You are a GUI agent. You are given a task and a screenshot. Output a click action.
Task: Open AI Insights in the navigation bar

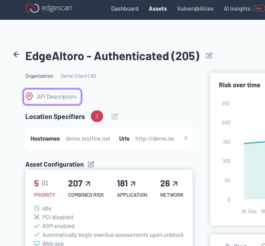(237, 8)
